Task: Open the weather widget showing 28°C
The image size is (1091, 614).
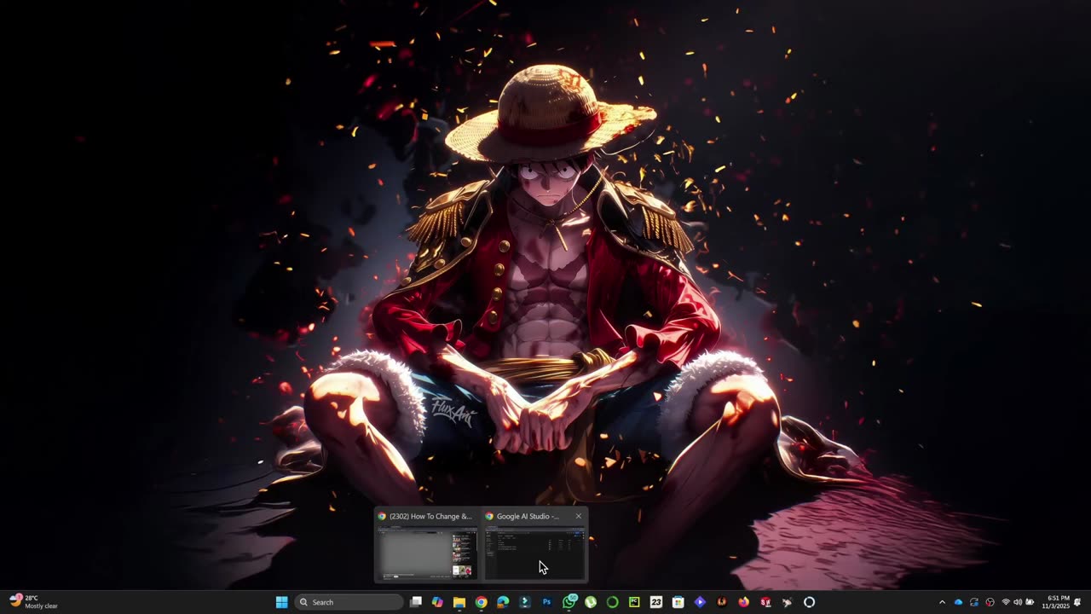Action: pyautogui.click(x=33, y=602)
